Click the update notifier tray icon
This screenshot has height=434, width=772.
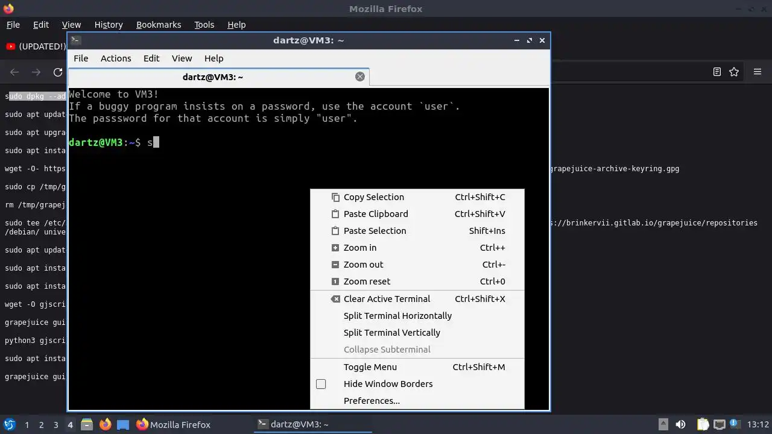[x=735, y=424]
